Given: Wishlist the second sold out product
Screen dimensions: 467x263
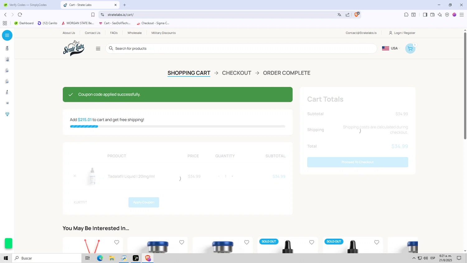Looking at the screenshot, I should pos(377,242).
